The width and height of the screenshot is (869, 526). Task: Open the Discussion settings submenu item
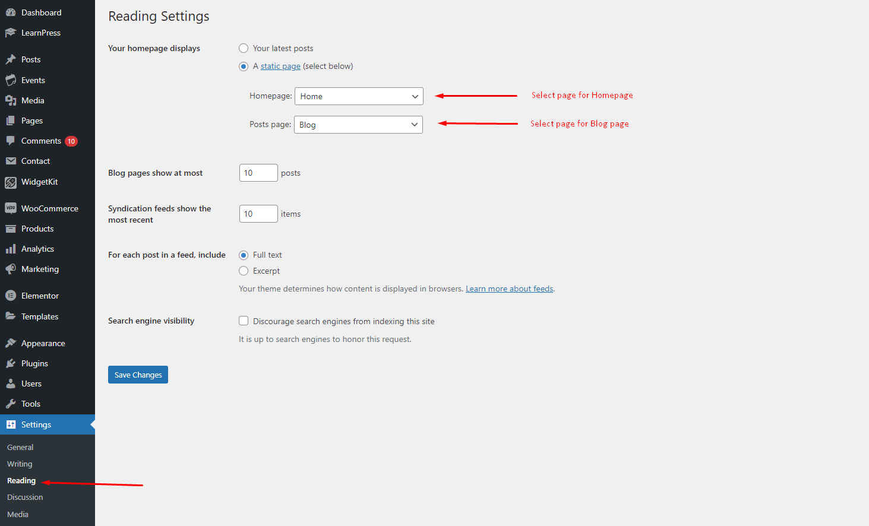click(x=25, y=497)
